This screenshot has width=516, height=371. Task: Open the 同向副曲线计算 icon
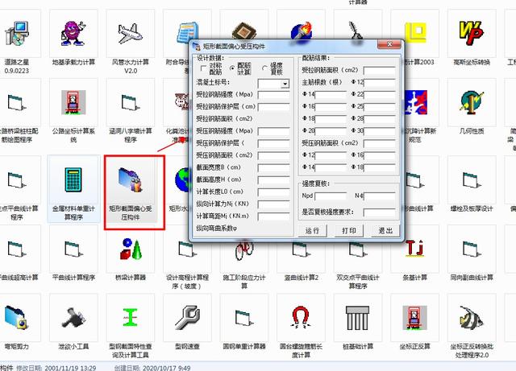coord(472,249)
